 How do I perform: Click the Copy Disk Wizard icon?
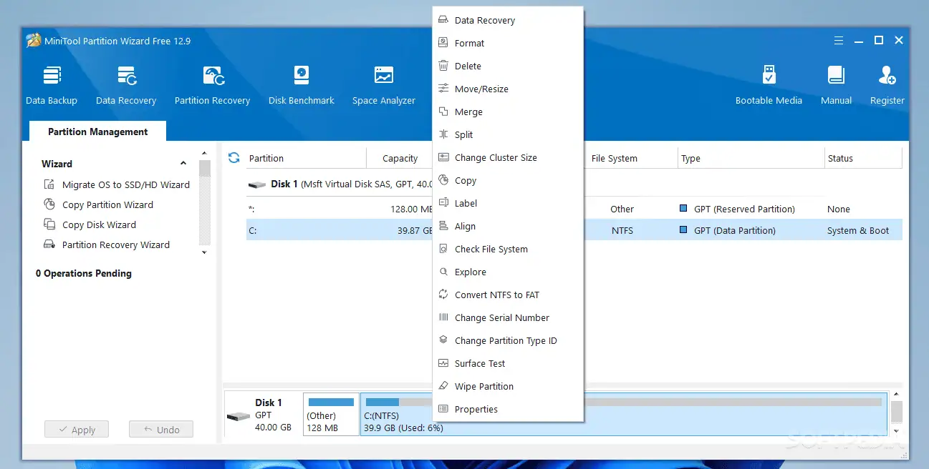49,224
